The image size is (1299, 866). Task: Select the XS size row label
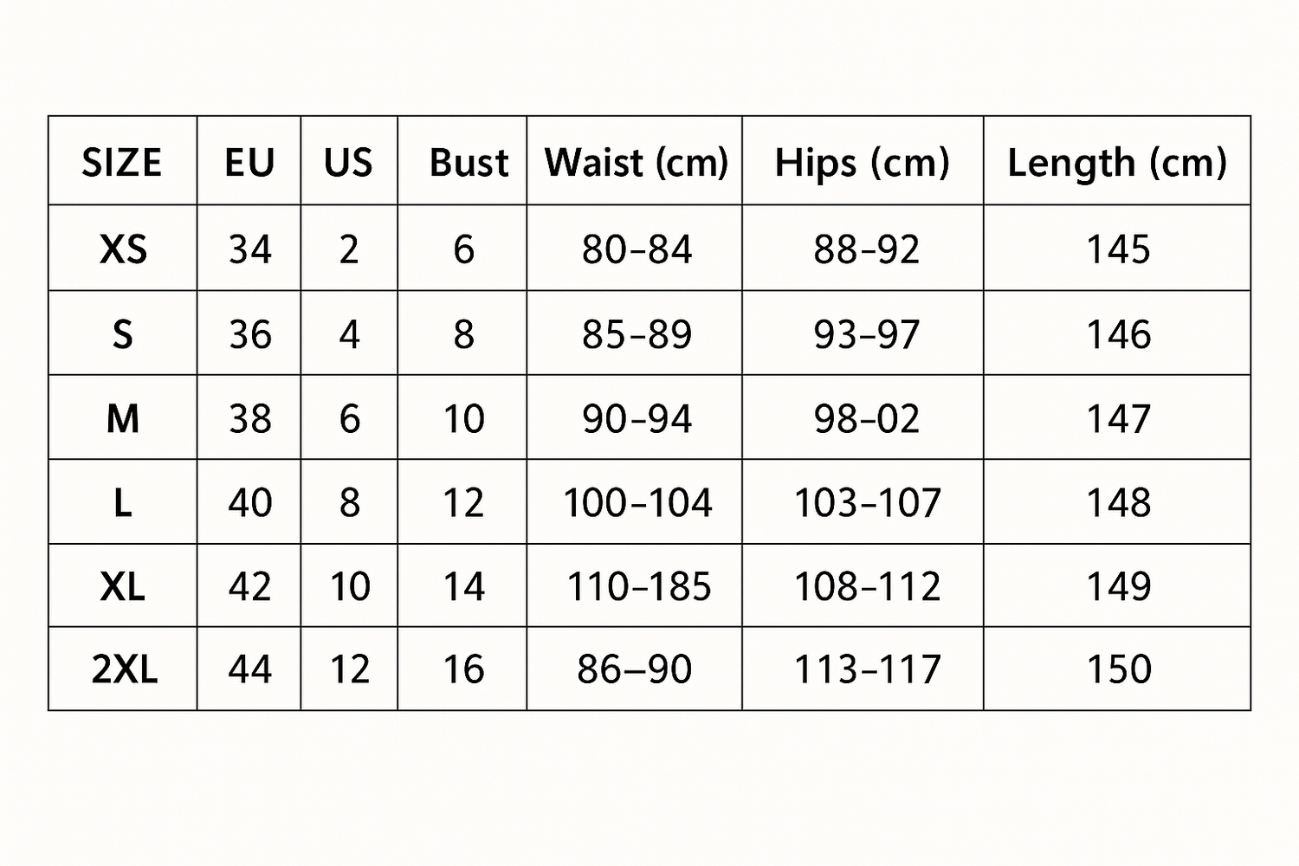click(123, 249)
